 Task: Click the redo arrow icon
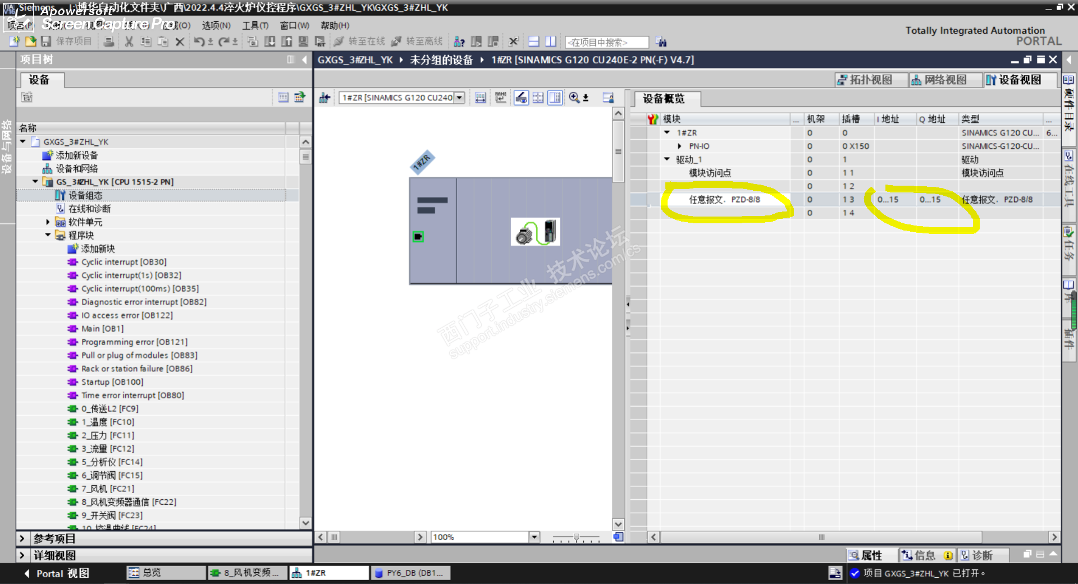(x=224, y=42)
